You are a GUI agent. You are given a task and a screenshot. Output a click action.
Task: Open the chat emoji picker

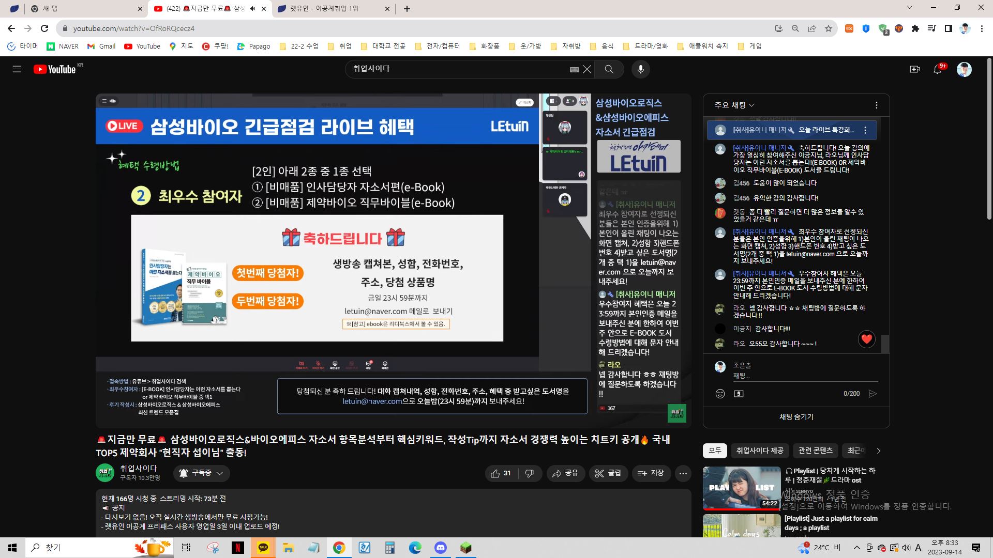click(720, 394)
